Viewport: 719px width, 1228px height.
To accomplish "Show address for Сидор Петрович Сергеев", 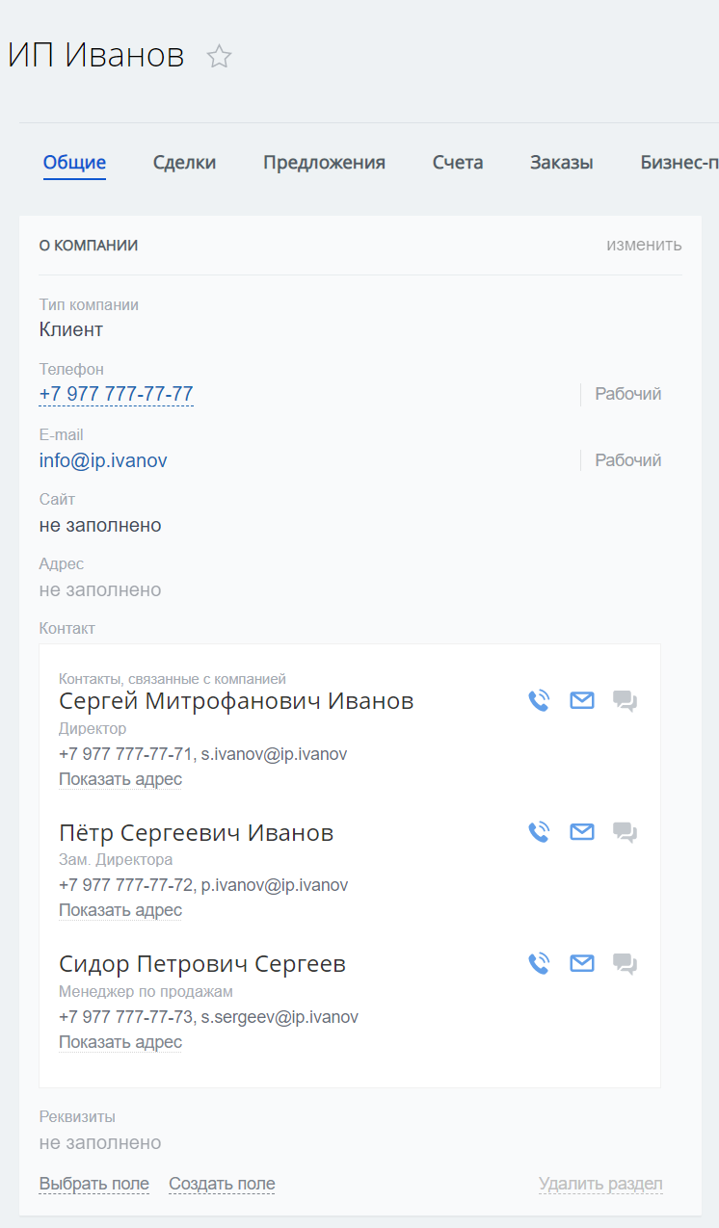I will coord(120,1042).
